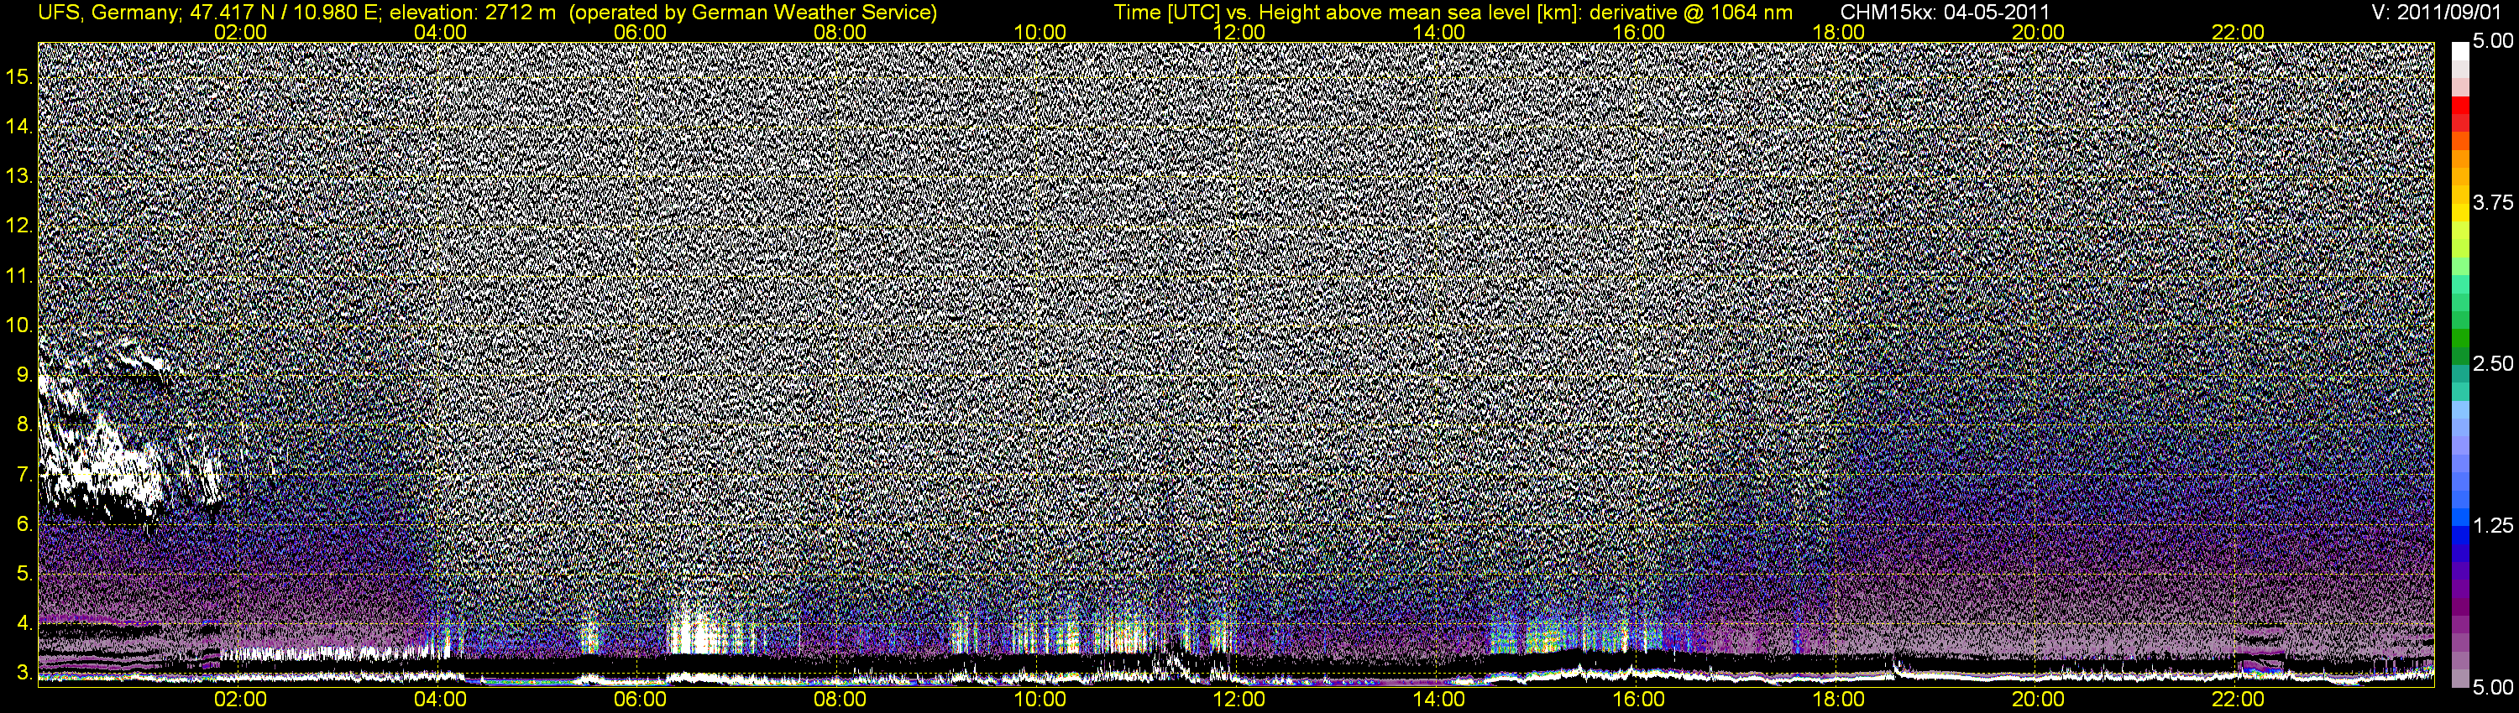This screenshot has width=2519, height=713.
Task: Click the 12:00 label on the bottom time axis
Action: pyautogui.click(x=1239, y=700)
